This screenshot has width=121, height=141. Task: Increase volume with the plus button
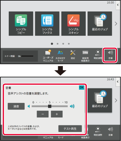click(57, 114)
